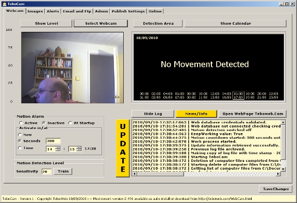Viewport: 297px width, 203px height.
Task: Switch to the Webcam tab
Action: coord(14,11)
